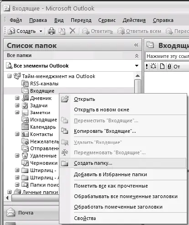Expand the Дневник folder node

pos(17,98)
